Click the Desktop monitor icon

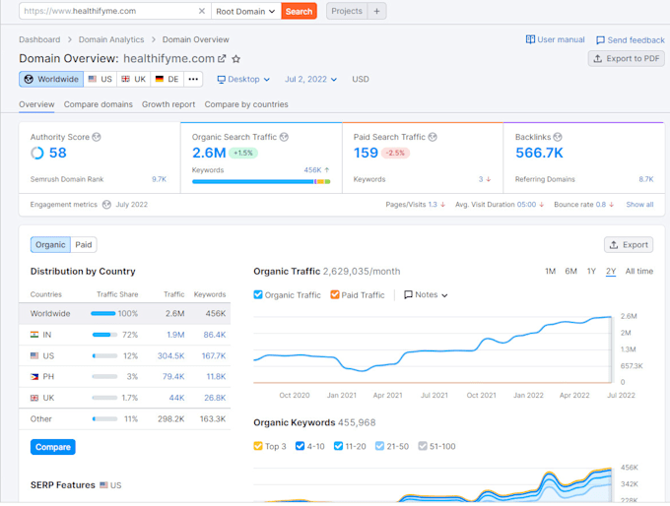(x=222, y=80)
